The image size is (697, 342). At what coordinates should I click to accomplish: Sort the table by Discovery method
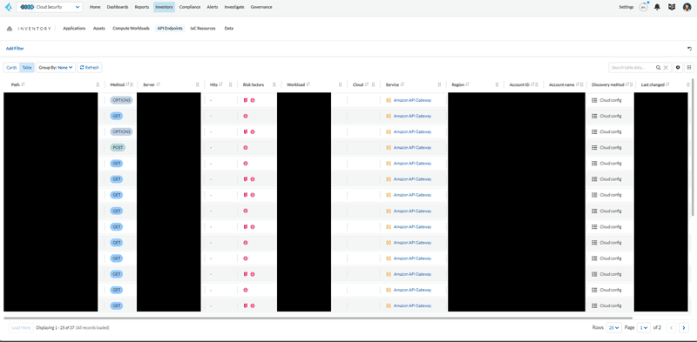coord(626,84)
